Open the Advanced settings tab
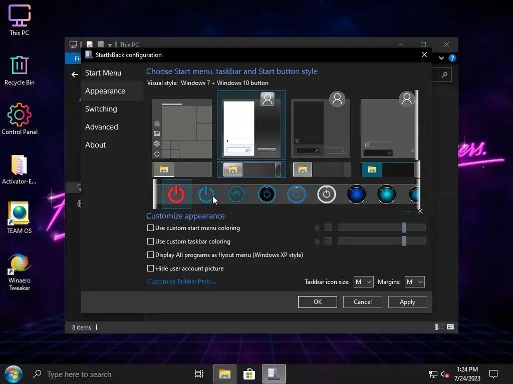 (102, 127)
